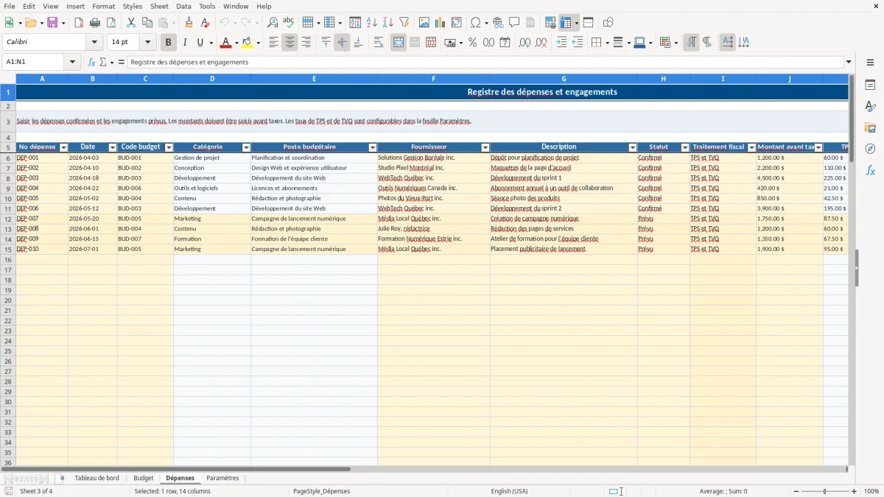Insert a comment
Viewport: 884px width, 497px height.
click(x=514, y=23)
